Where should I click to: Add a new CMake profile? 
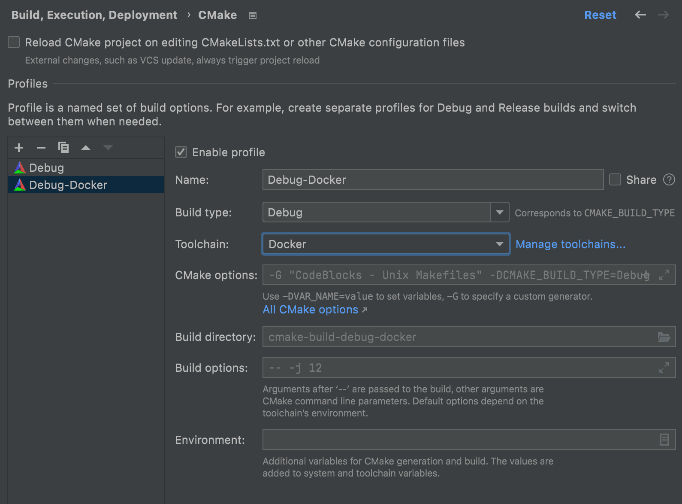(x=19, y=148)
